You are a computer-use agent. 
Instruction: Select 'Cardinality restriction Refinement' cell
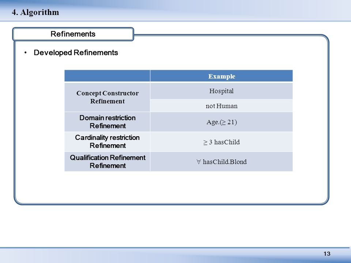pos(107,142)
